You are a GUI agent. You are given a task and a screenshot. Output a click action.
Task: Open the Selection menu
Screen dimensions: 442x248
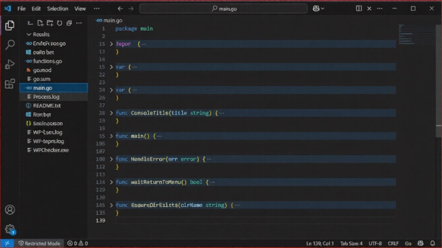[58, 9]
